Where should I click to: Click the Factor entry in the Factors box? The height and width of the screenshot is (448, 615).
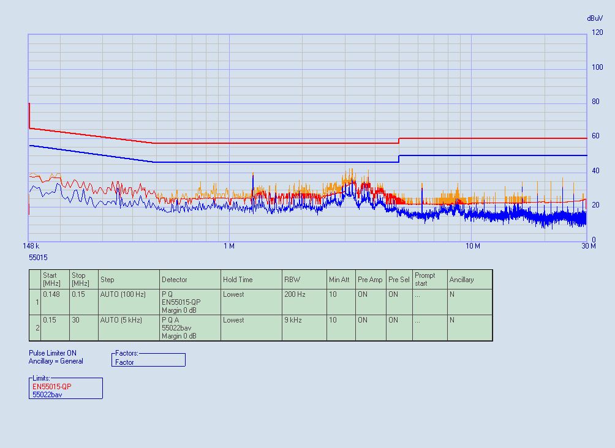[124, 362]
